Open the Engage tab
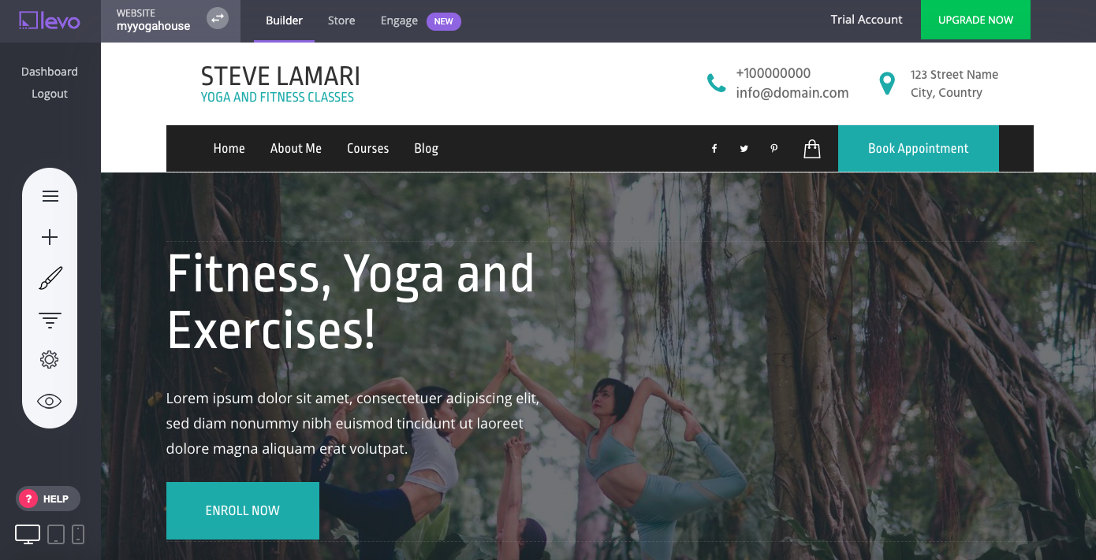Viewport: 1096px width, 560px height. click(399, 20)
